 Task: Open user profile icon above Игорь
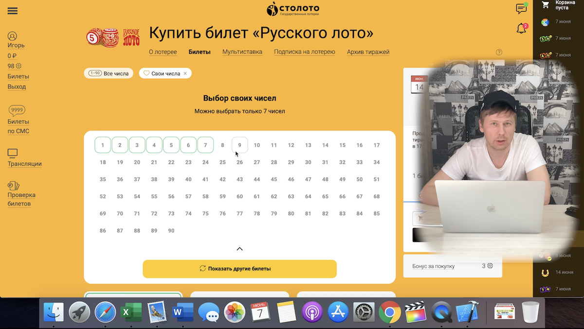[x=13, y=36]
